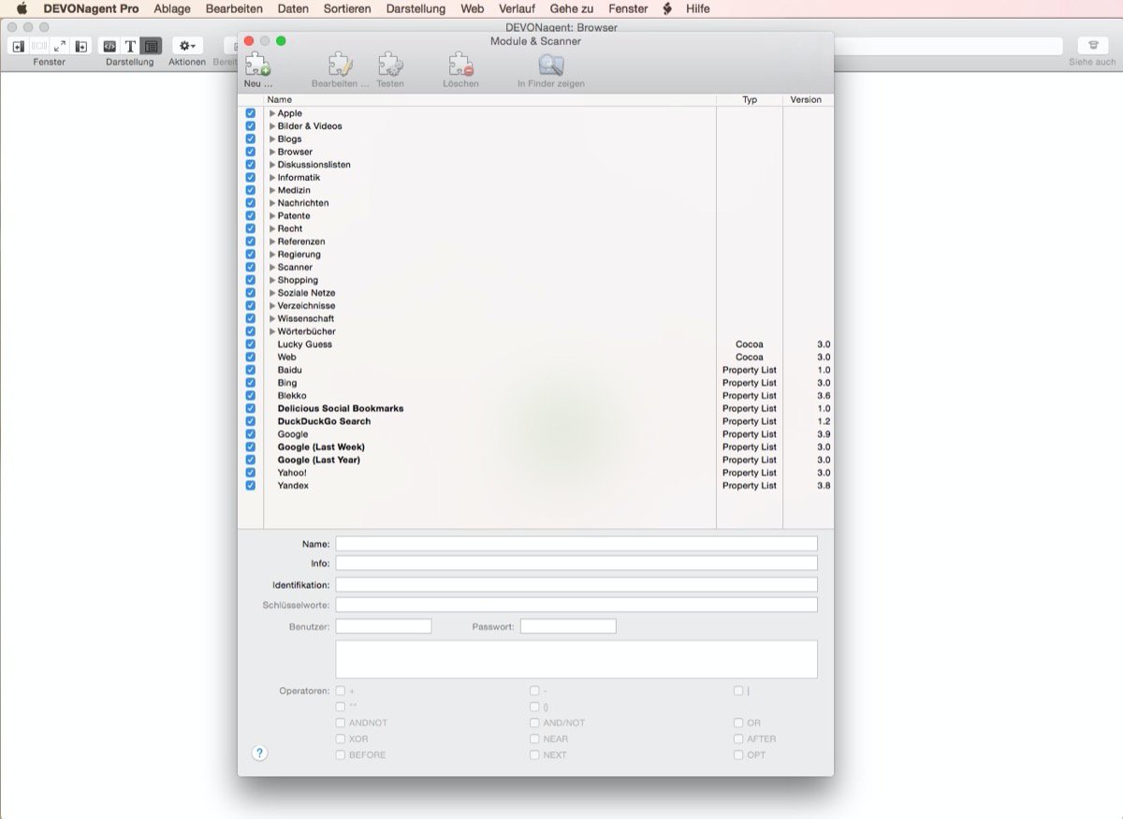Expand the Bilder & Videos group
The image size is (1123, 819).
272,126
